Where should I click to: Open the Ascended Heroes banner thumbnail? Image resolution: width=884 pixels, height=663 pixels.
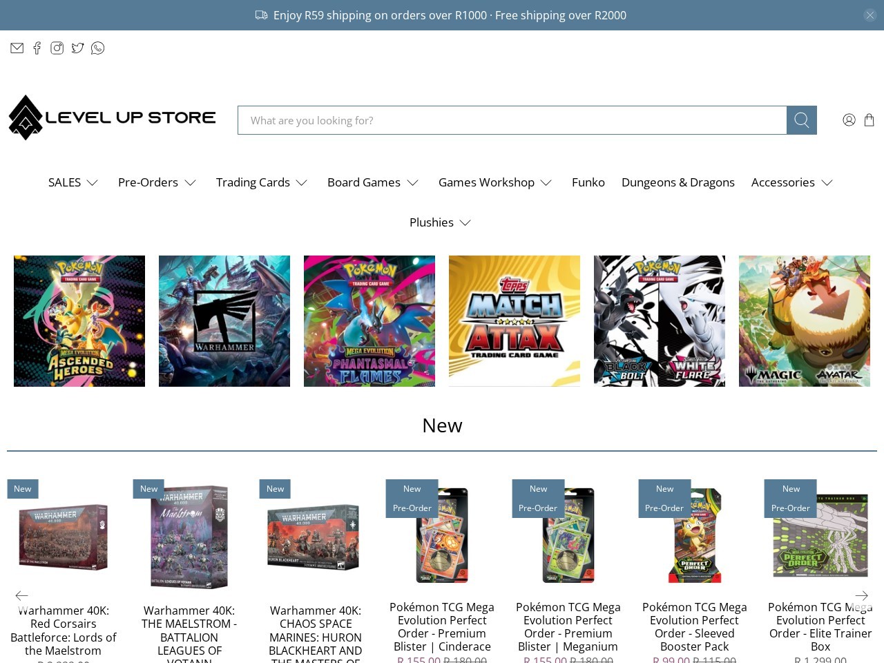[x=79, y=320]
